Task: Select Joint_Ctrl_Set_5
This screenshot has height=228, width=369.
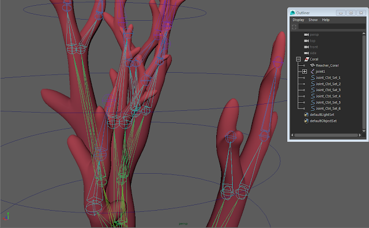Action: [x=328, y=103]
